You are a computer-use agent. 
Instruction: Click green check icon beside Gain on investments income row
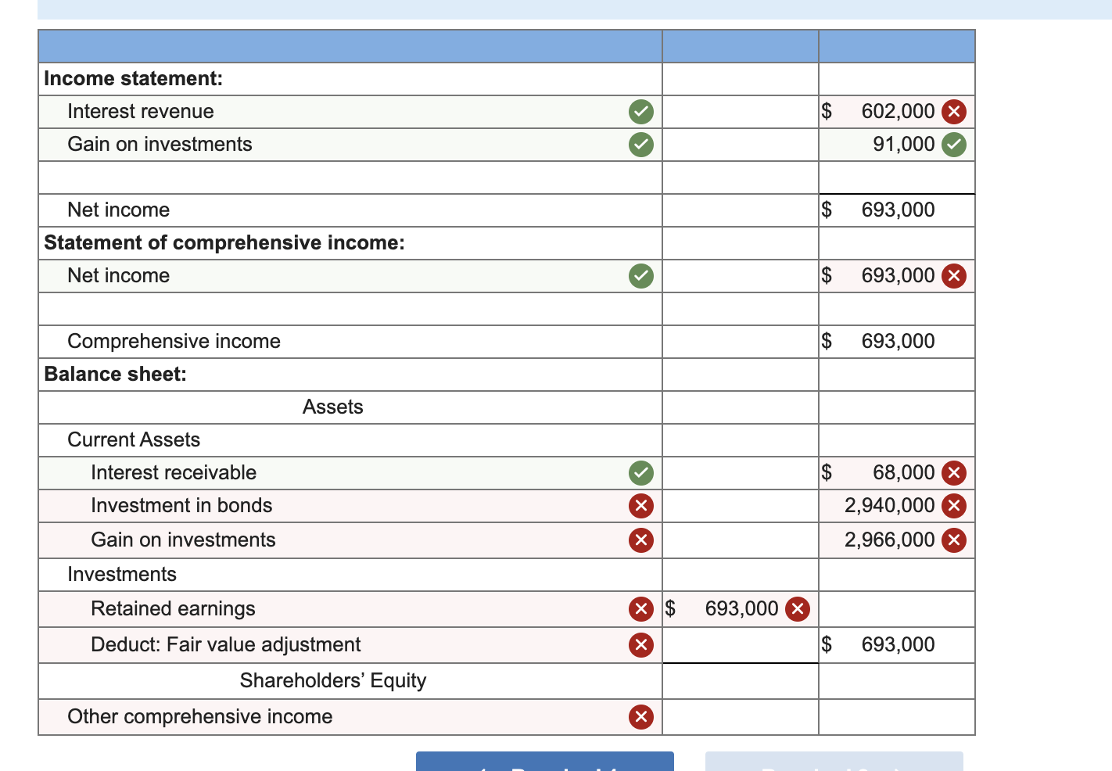click(x=641, y=145)
